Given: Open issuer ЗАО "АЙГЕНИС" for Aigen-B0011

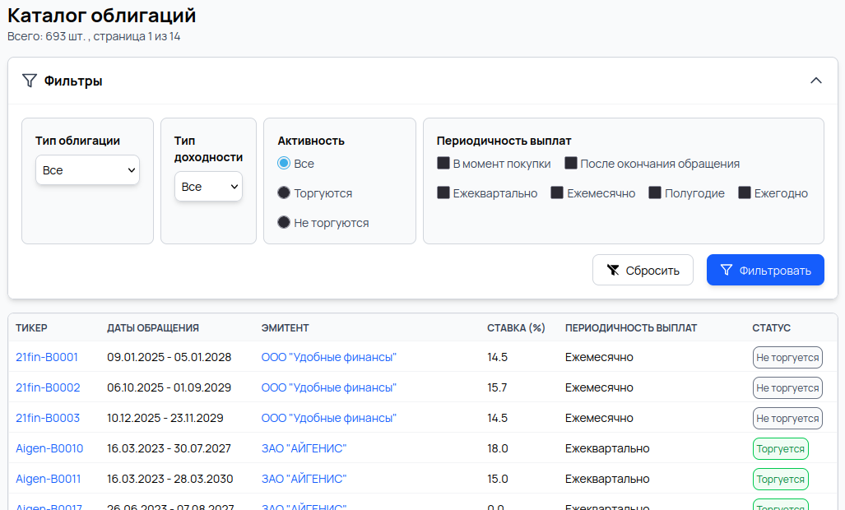Looking at the screenshot, I should [x=304, y=479].
